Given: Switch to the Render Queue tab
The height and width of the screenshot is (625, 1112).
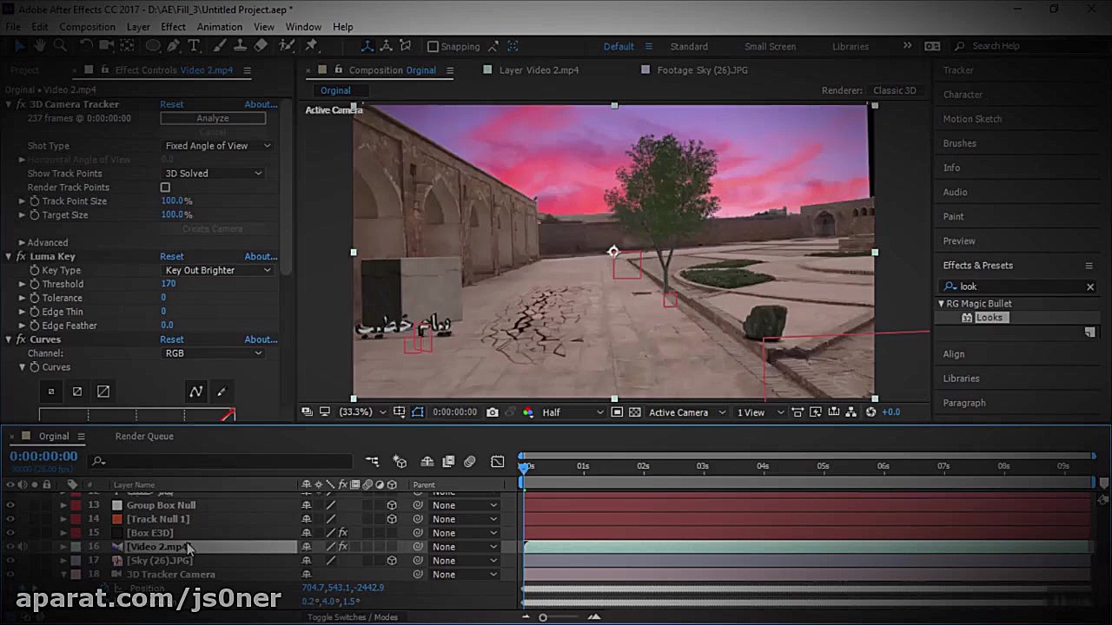Looking at the screenshot, I should [x=144, y=437].
